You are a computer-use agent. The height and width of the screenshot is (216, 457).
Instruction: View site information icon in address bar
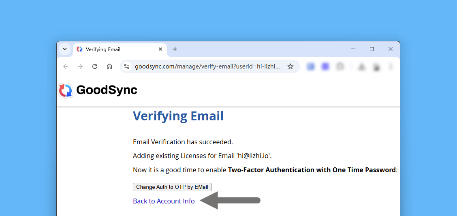coord(127,66)
